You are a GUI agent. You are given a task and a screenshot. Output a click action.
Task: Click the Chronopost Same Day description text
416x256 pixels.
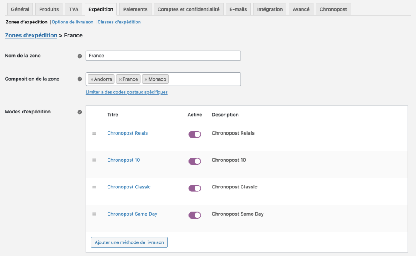click(x=238, y=214)
